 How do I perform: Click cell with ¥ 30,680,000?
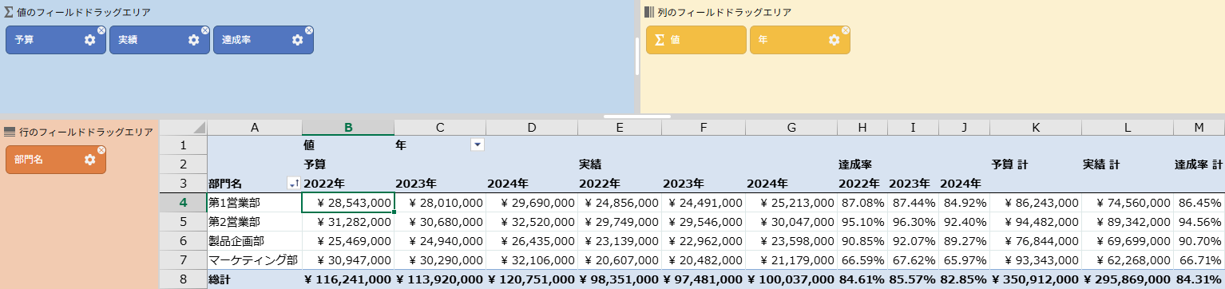tap(440, 222)
